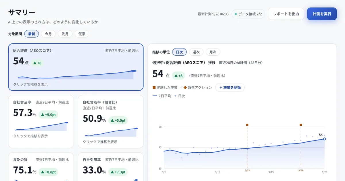Open the 自社言及率（競合比）card
345x181 pixels.
(x=111, y=122)
